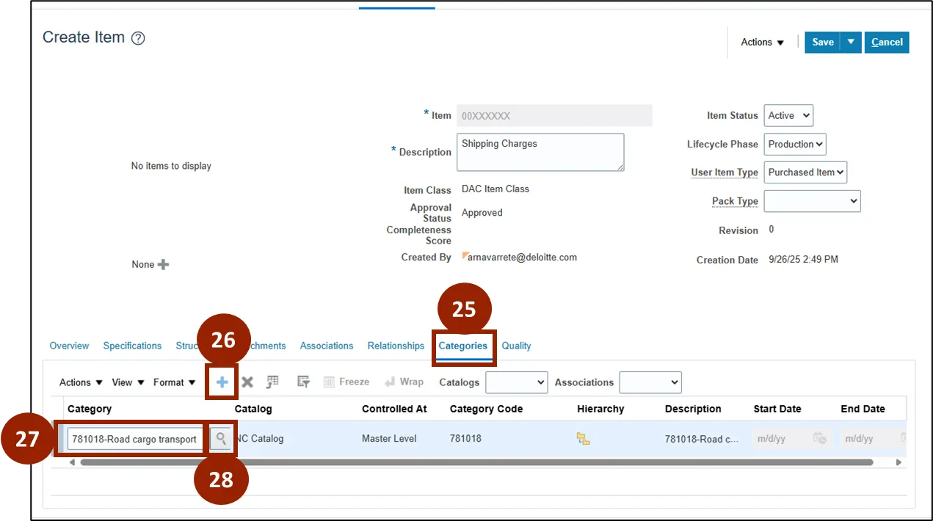
Task: Click the Description text field
Action: pyautogui.click(x=540, y=152)
